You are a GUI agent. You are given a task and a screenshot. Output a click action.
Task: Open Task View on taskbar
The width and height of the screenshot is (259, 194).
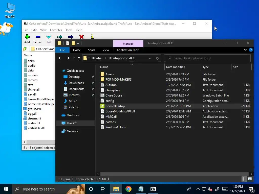pos(103,189)
